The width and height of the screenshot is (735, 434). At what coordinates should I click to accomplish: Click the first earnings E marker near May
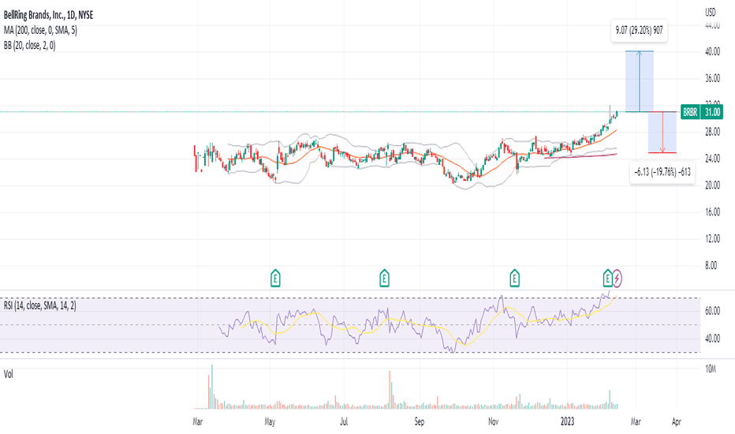(275, 279)
